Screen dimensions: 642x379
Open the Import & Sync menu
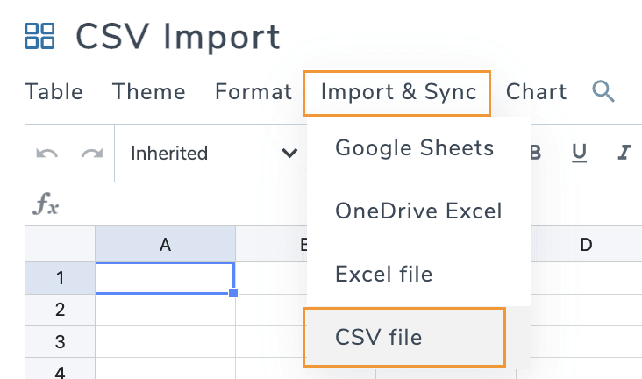[x=398, y=92]
